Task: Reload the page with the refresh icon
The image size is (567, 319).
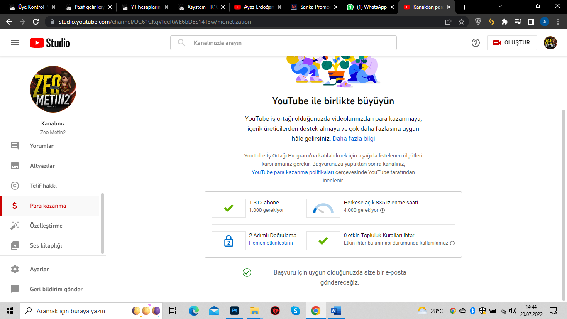Action: (36, 22)
